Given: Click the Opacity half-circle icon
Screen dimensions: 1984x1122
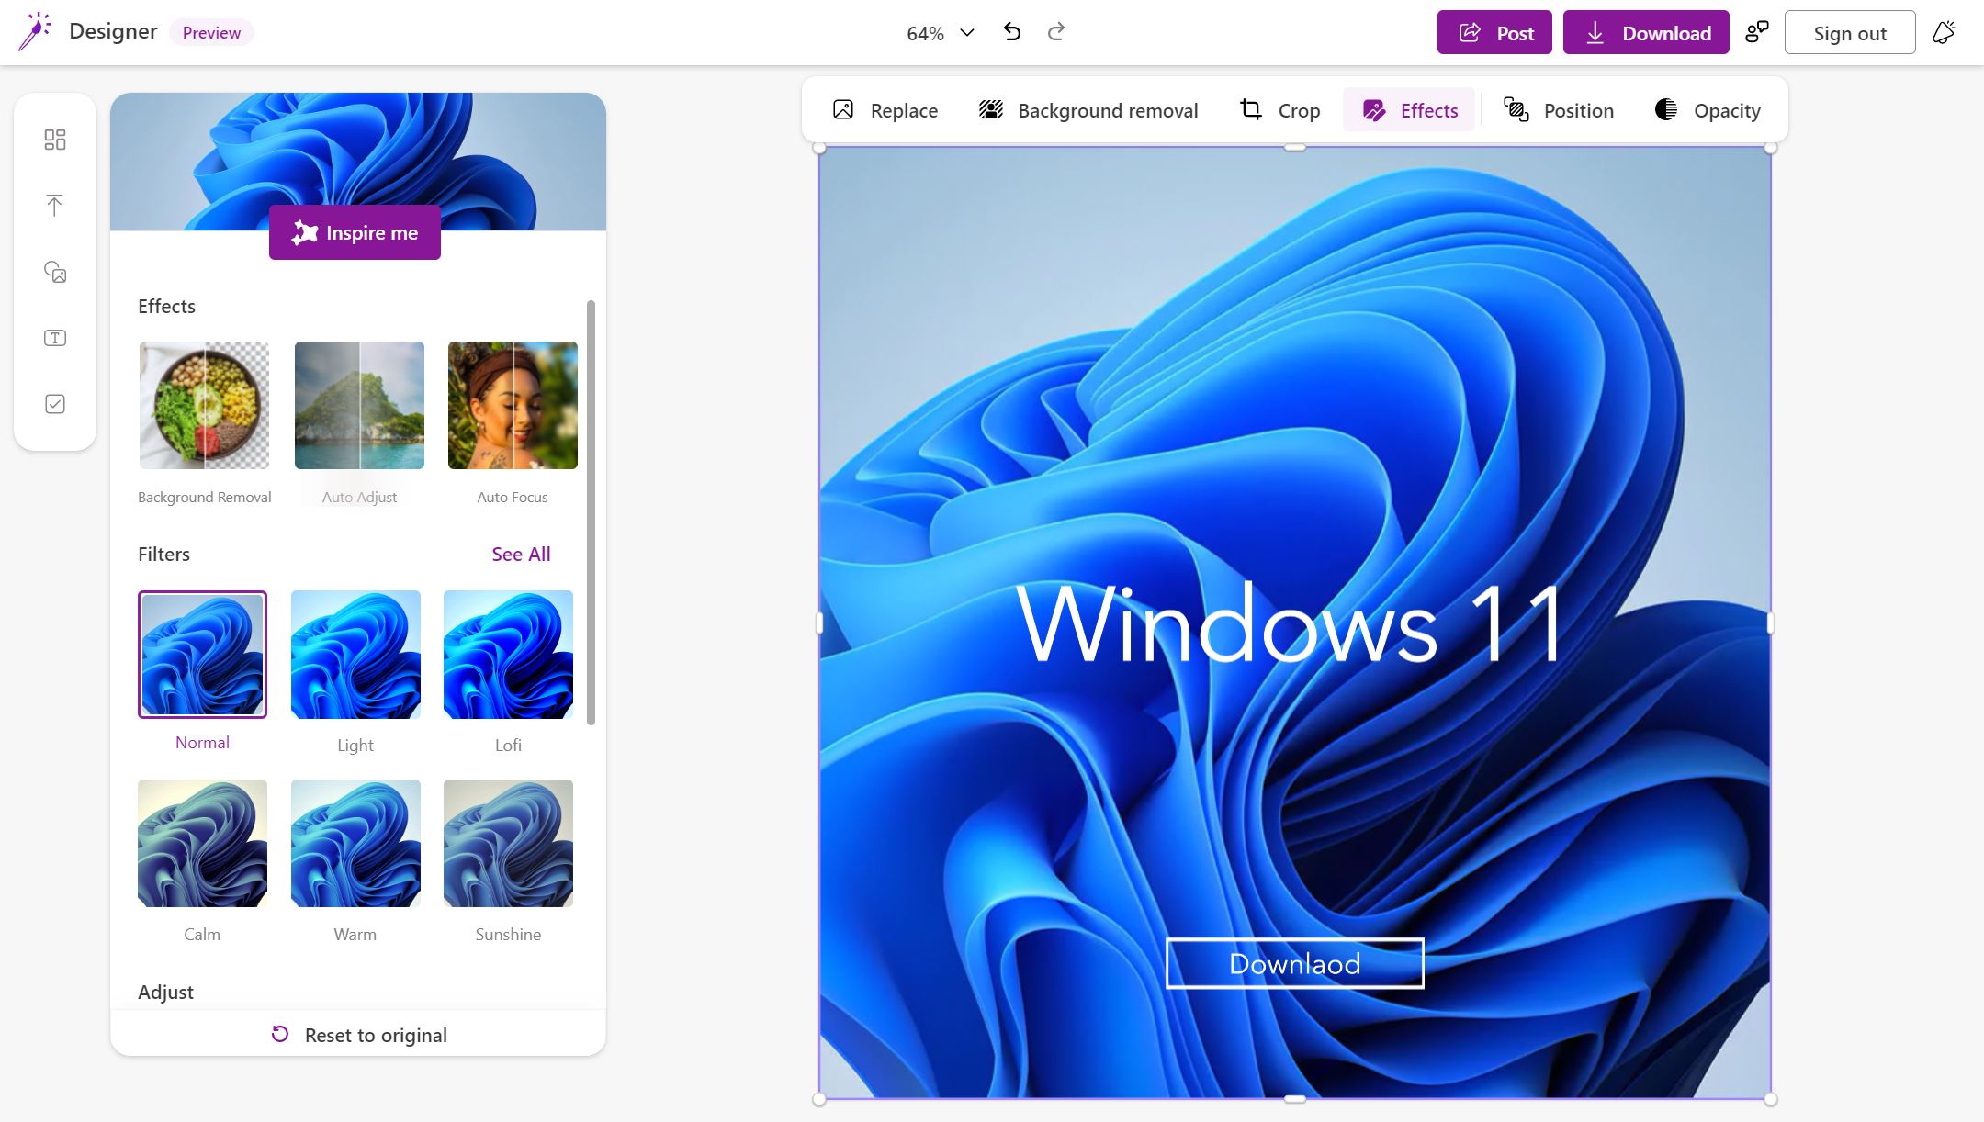Looking at the screenshot, I should 1666,110.
